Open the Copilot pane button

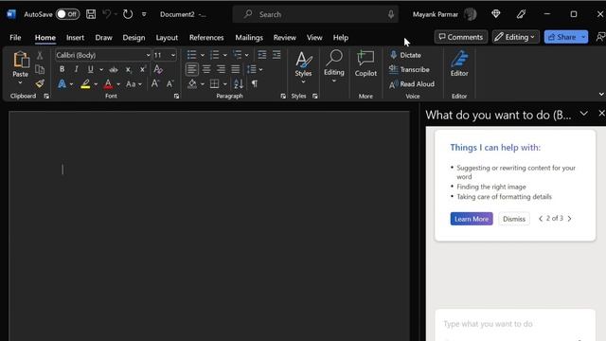coord(365,63)
